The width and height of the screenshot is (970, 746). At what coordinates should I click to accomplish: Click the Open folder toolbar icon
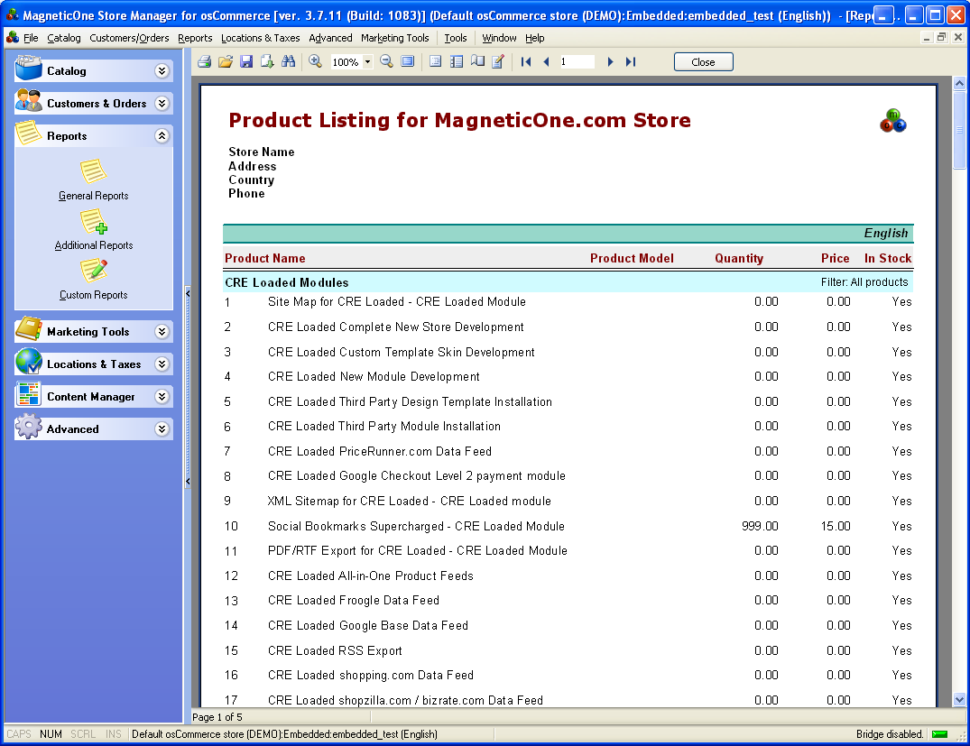click(226, 62)
